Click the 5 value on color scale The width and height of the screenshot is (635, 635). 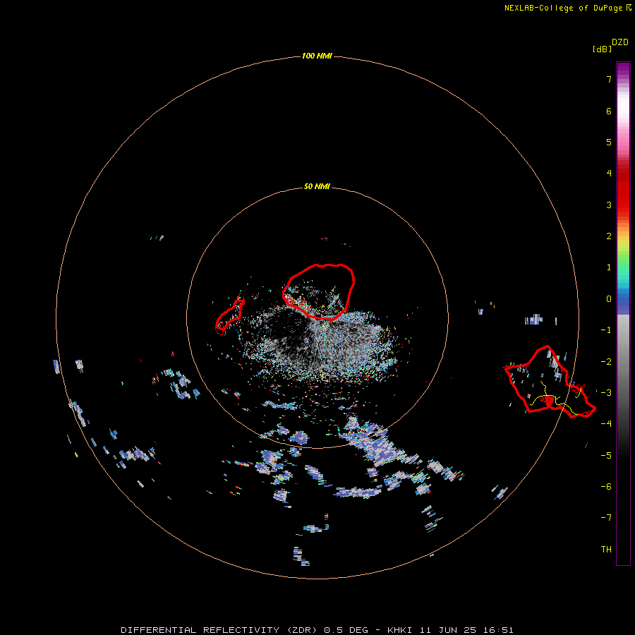609,142
